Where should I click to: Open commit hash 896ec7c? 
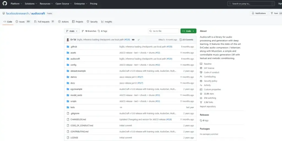162,40
